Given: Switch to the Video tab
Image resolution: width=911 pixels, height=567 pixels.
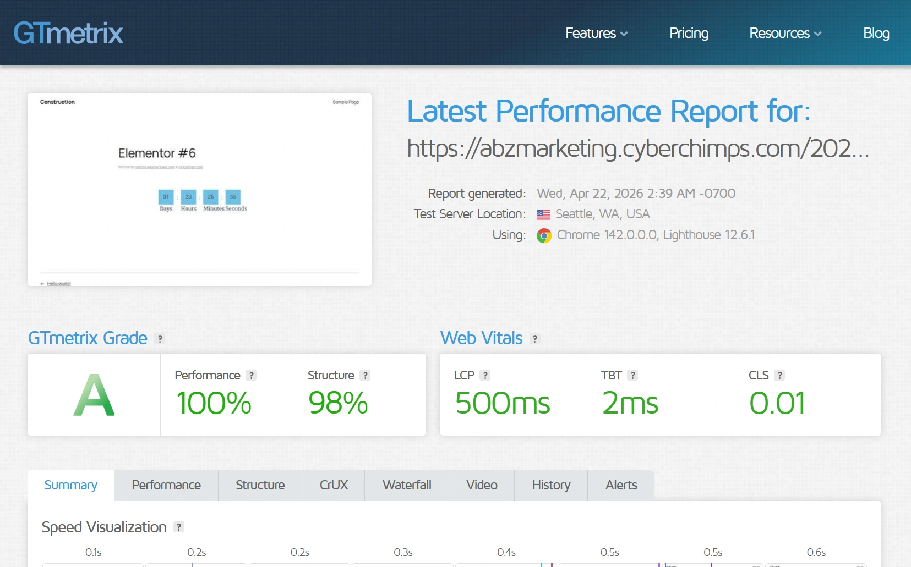Looking at the screenshot, I should click(x=482, y=485).
